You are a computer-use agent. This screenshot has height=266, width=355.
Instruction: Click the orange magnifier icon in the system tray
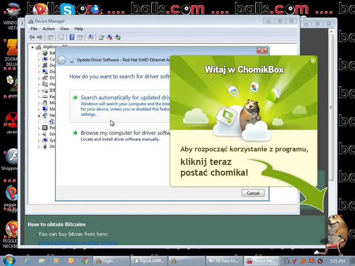click(303, 261)
